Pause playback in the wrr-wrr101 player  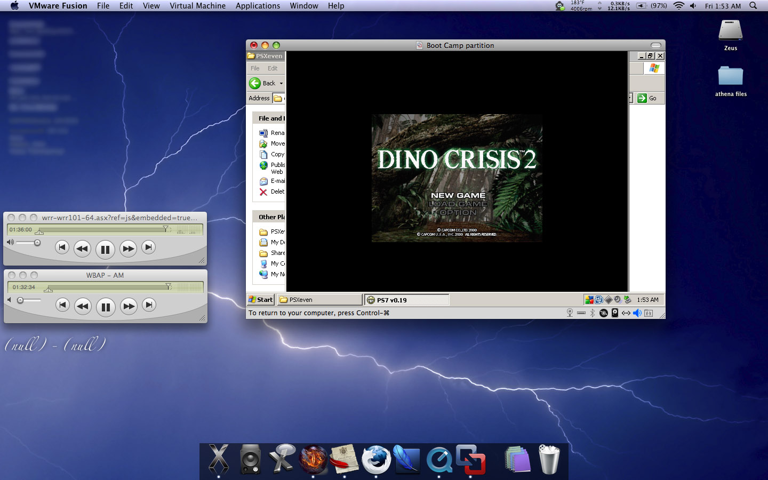click(x=105, y=249)
